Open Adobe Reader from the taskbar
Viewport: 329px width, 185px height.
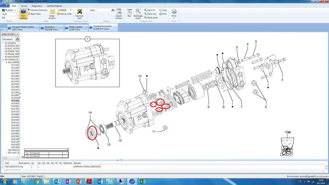pyautogui.click(x=89, y=181)
